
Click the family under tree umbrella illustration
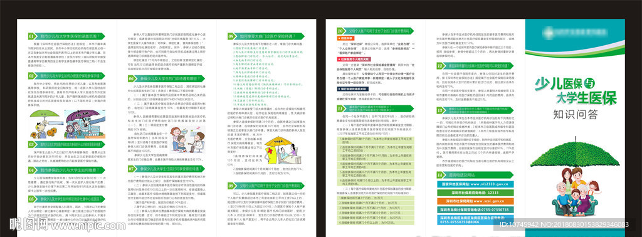pos(575,178)
